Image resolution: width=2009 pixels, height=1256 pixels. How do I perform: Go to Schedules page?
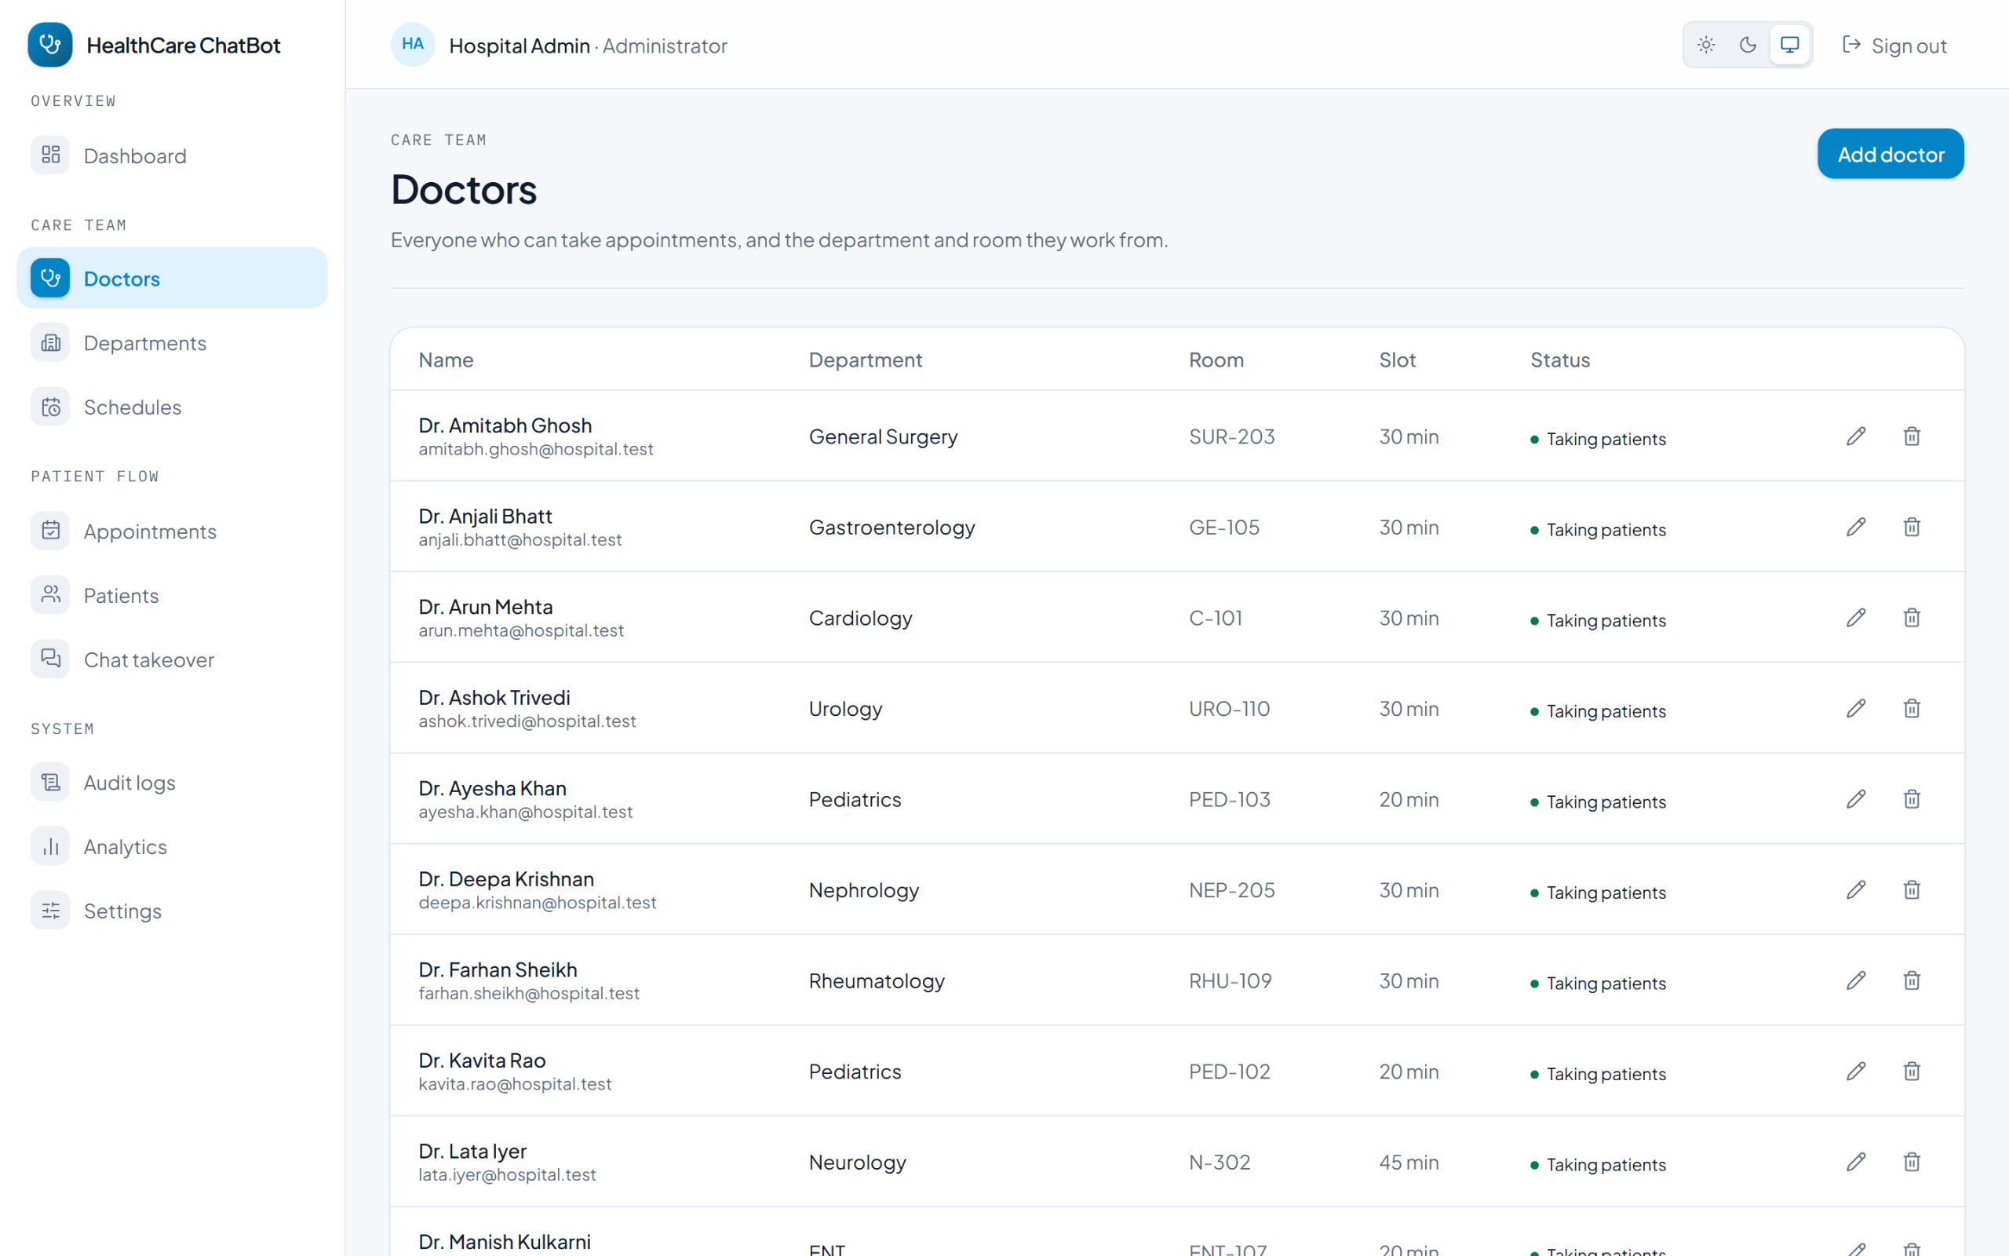pyautogui.click(x=172, y=407)
